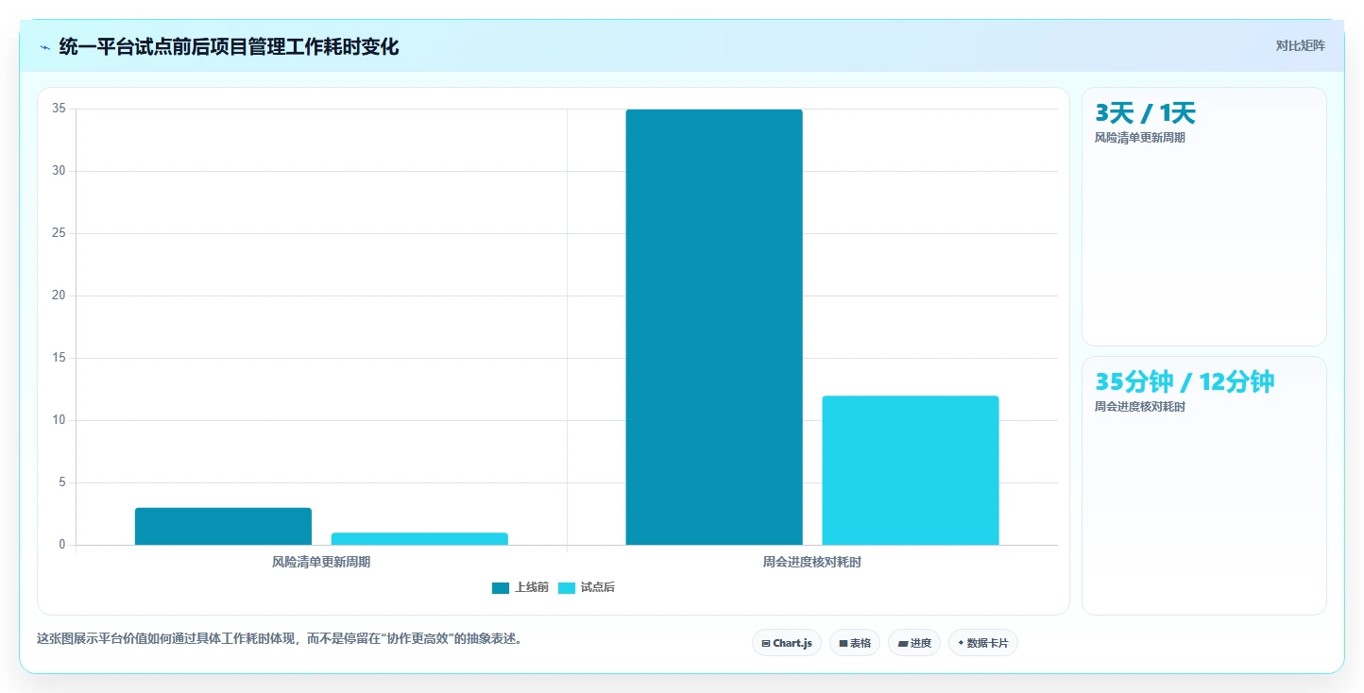Click the 试点后 bar for 风险清单更新周期
The height and width of the screenshot is (693, 1364).
click(419, 539)
